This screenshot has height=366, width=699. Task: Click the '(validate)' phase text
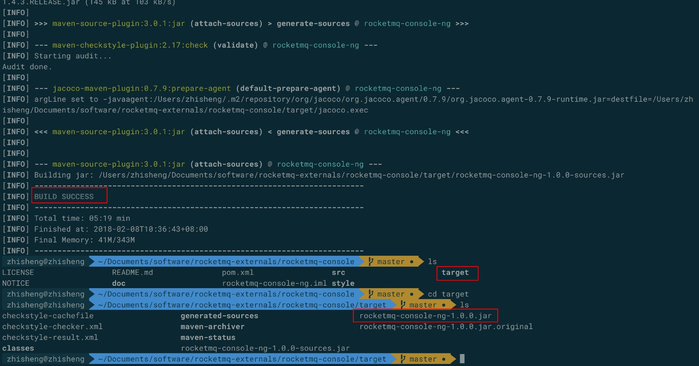coord(236,45)
